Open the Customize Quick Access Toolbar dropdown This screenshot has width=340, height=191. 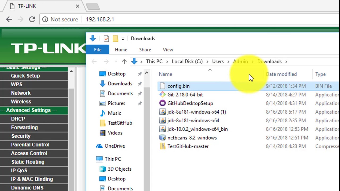coord(123,39)
